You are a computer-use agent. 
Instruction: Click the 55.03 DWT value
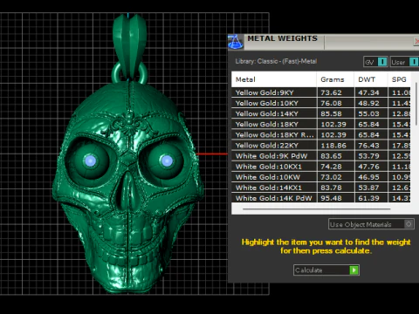pos(368,113)
